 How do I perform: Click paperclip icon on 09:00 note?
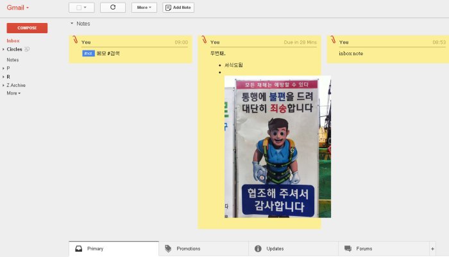pyautogui.click(x=75, y=40)
